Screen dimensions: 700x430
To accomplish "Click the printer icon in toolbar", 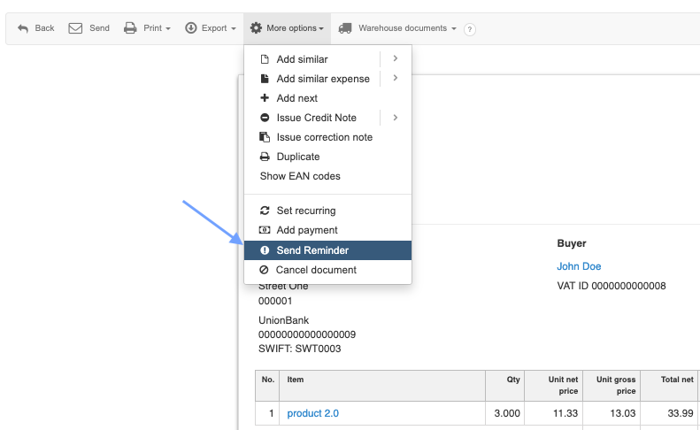I will [x=130, y=28].
